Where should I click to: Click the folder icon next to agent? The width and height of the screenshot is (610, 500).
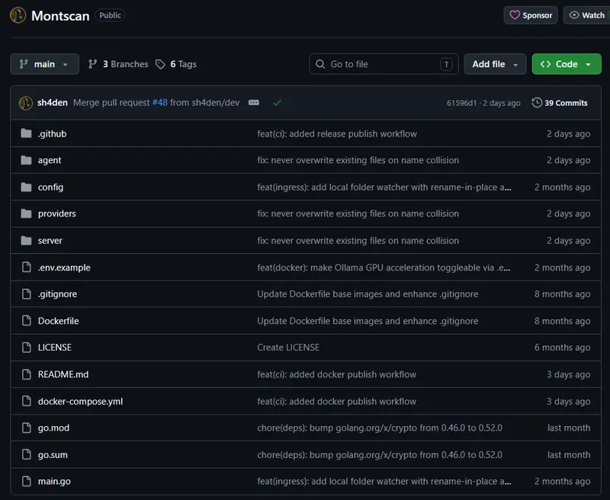tap(26, 160)
